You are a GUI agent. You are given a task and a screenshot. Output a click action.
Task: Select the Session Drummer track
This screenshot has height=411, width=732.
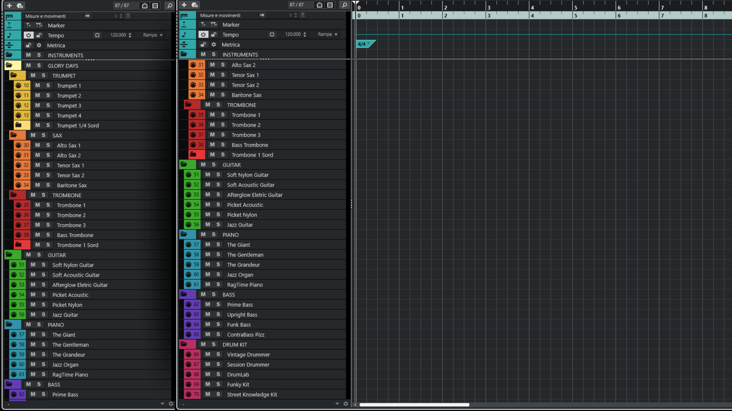pos(248,364)
